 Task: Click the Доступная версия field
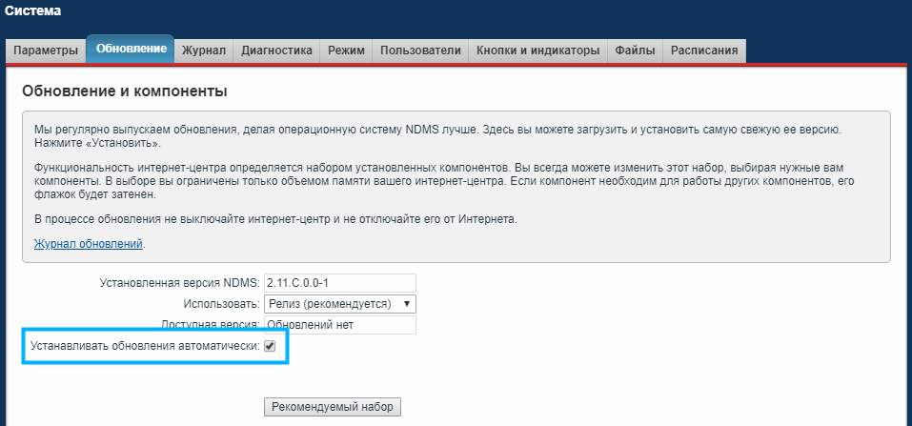pyautogui.click(x=340, y=325)
